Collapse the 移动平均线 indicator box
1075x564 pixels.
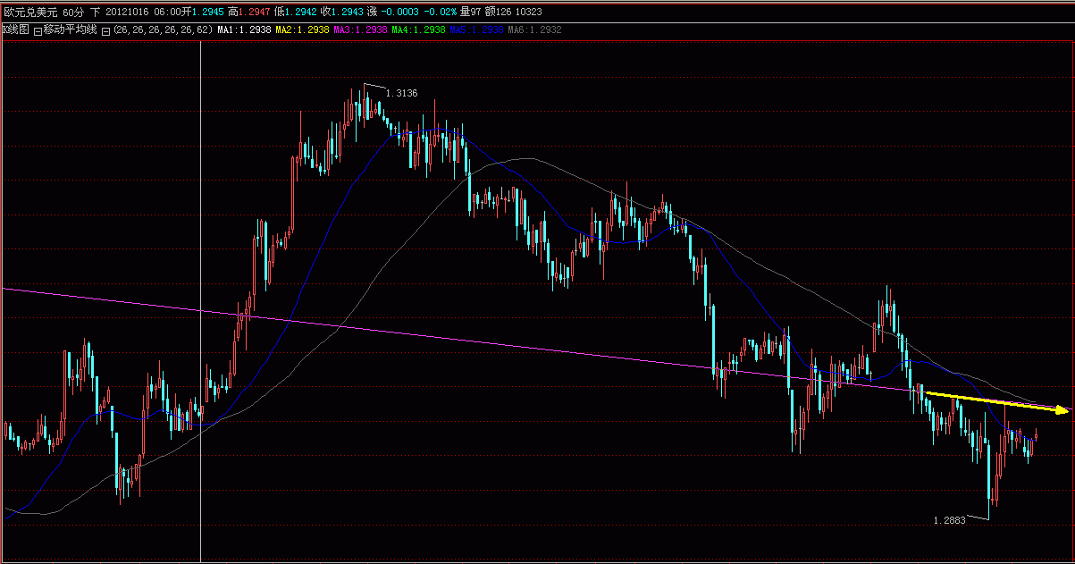click(38, 31)
